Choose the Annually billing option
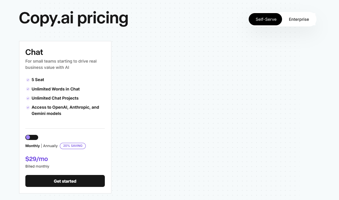The height and width of the screenshot is (200, 339). point(50,146)
